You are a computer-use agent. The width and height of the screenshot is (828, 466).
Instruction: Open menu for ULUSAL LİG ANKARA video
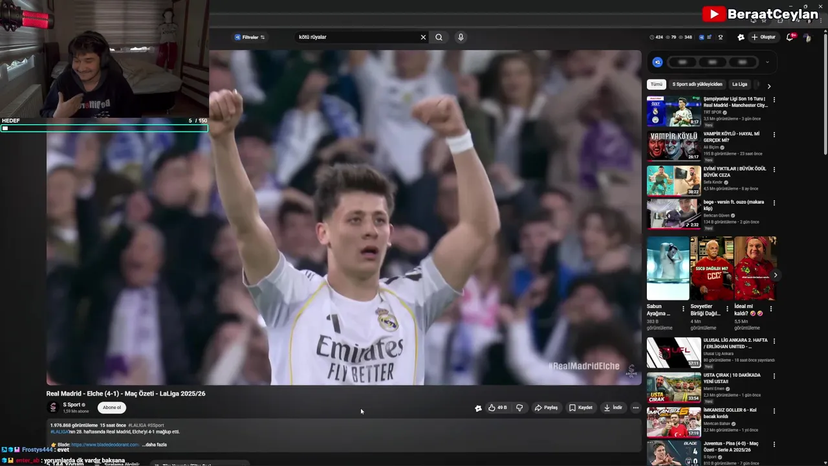click(774, 341)
